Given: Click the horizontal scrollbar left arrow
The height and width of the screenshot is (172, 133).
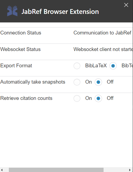Looking at the screenshot, I should click(2, 170).
